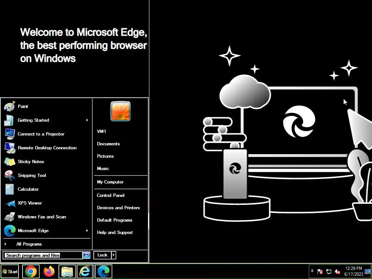Open Help and Support
This screenshot has height=279, width=372.
(x=115, y=232)
